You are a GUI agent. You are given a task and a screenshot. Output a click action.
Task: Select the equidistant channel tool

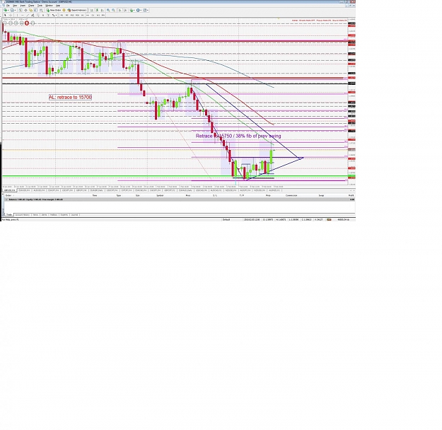click(x=33, y=15)
